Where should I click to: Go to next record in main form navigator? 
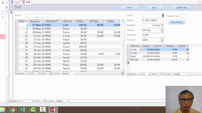tap(33, 101)
